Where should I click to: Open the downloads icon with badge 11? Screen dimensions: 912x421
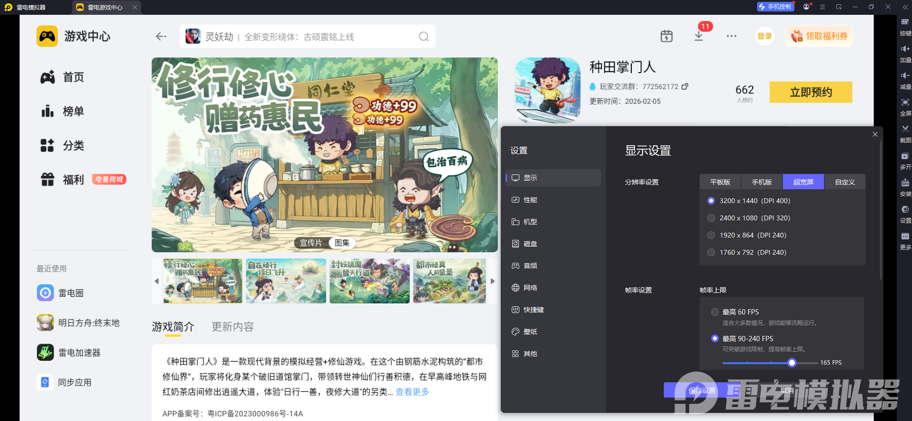click(x=699, y=36)
